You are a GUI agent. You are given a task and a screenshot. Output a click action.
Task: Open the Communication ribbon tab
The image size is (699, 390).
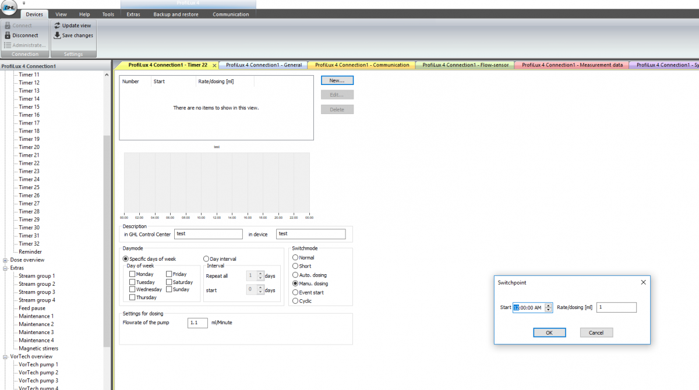[x=231, y=14]
